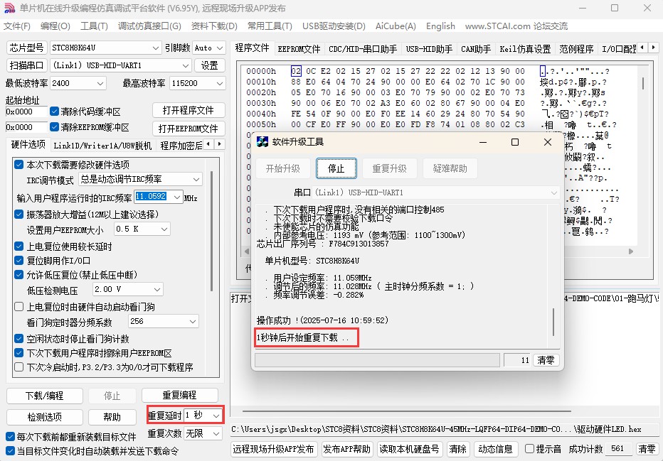Open the 编程(O) menu
The width and height of the screenshot is (663, 461).
coord(55,26)
